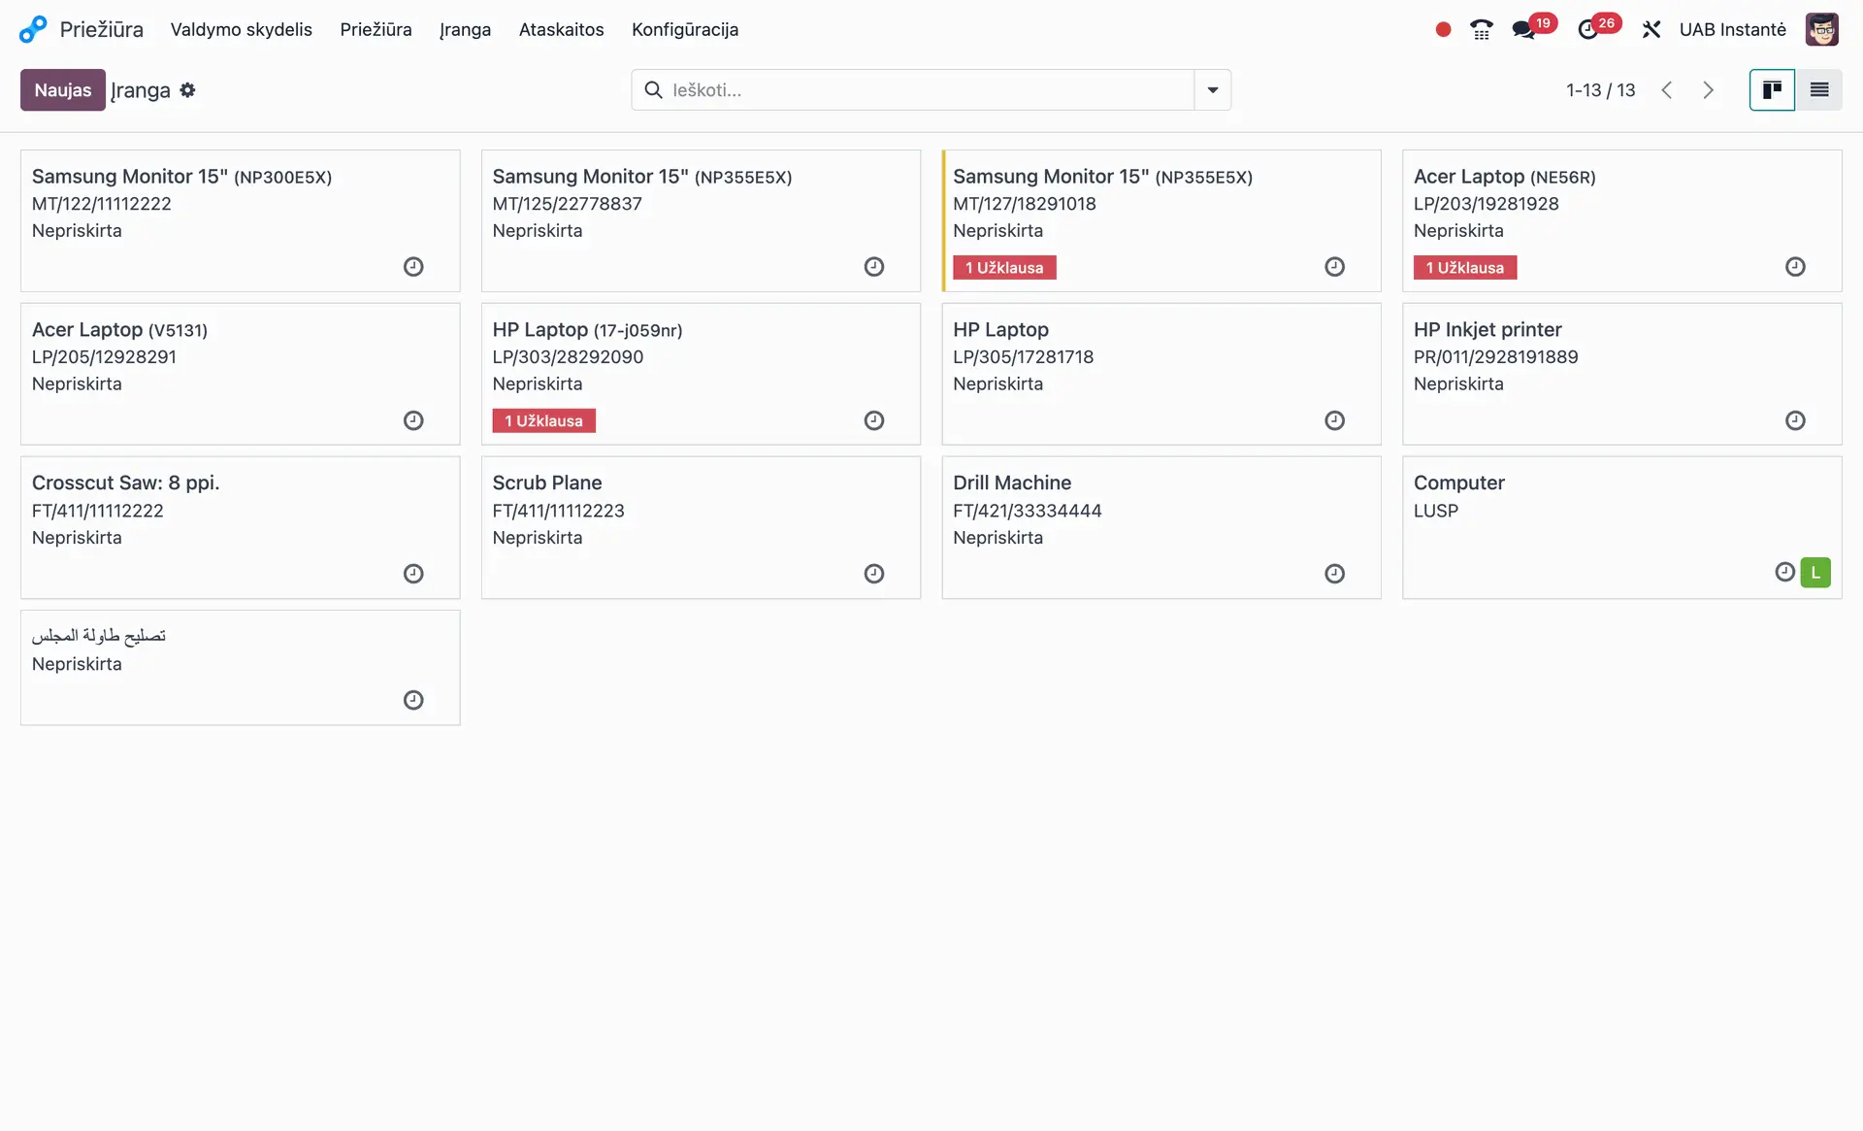Click LUSP text on Computer card

click(x=1435, y=511)
